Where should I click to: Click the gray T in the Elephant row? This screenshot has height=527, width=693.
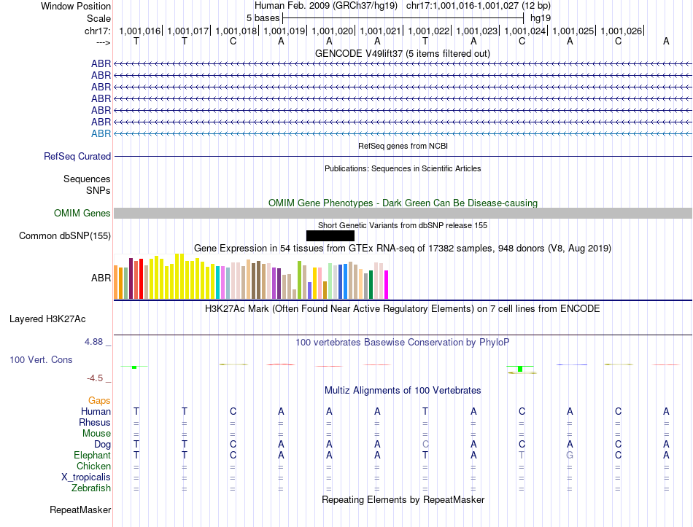522,456
